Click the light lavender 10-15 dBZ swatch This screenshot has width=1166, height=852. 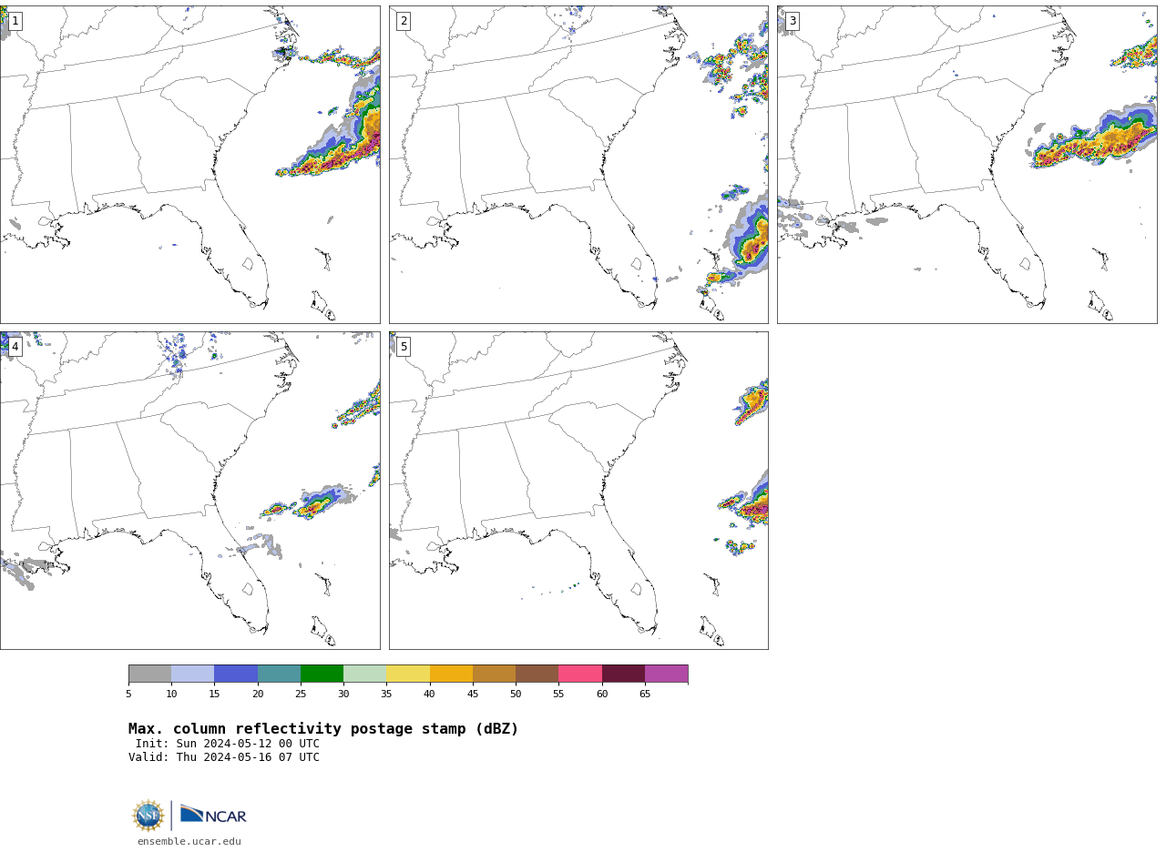pyautogui.click(x=193, y=674)
